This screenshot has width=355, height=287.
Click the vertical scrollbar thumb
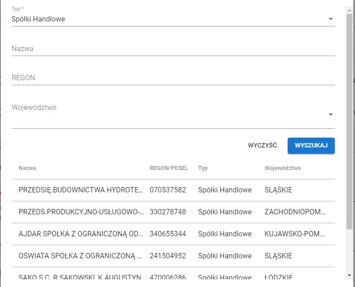click(349, 122)
